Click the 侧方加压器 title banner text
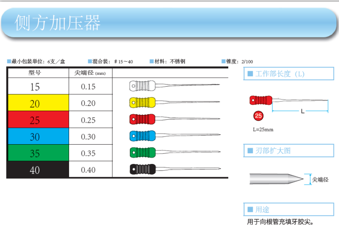Image resolution: width=339 pixels, height=233 pixels. click(x=58, y=23)
